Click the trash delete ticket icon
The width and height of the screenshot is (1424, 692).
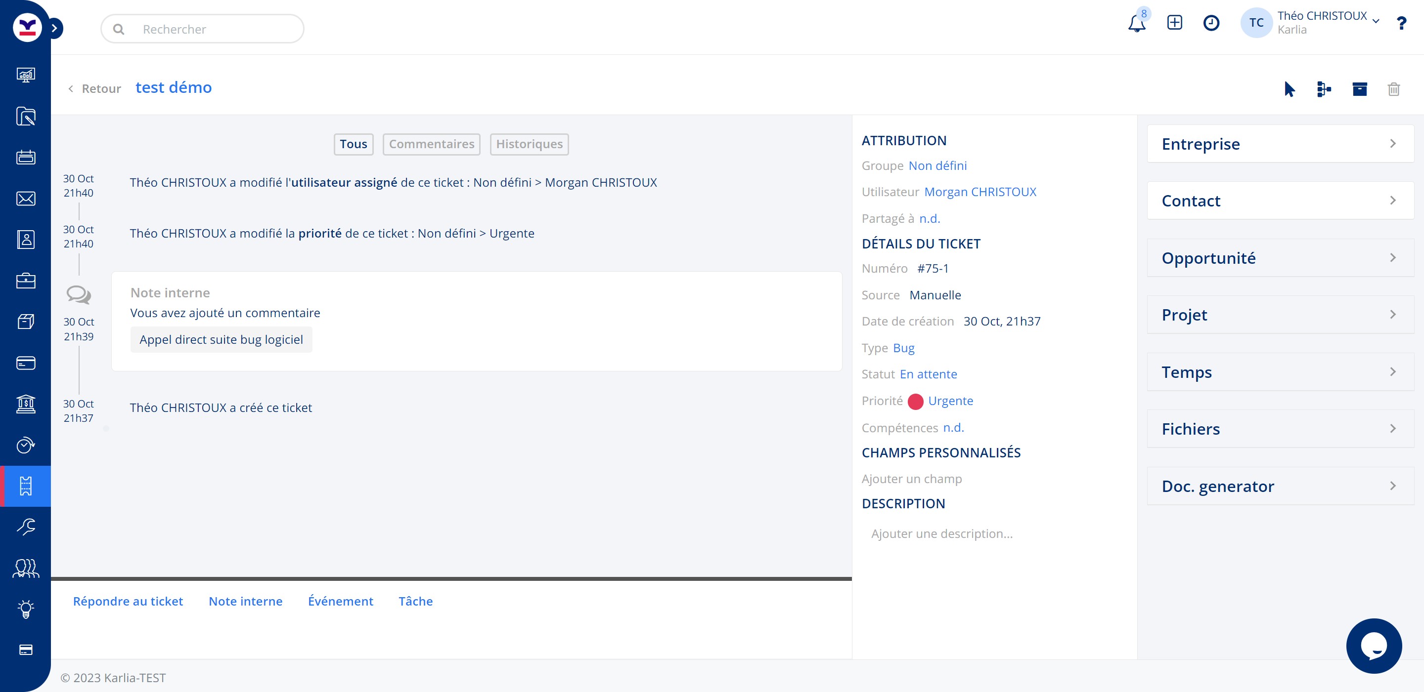1393,89
